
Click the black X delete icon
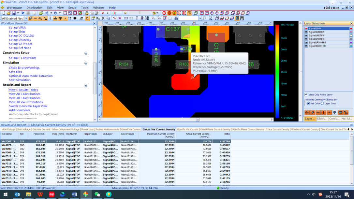[x=103, y=18]
